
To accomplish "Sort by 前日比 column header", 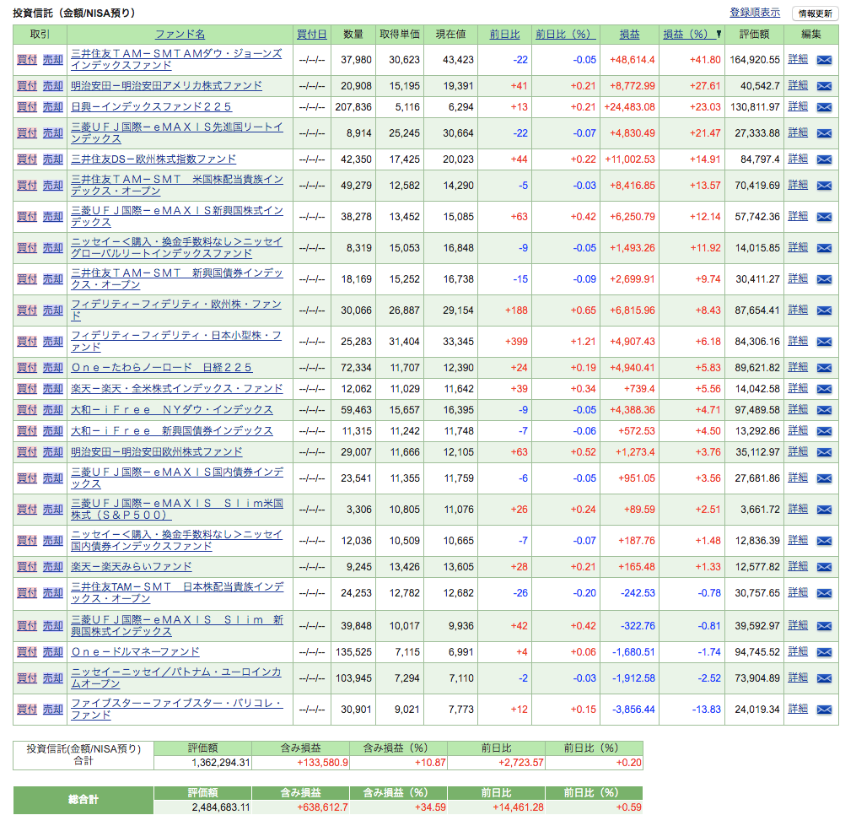I will [x=504, y=35].
